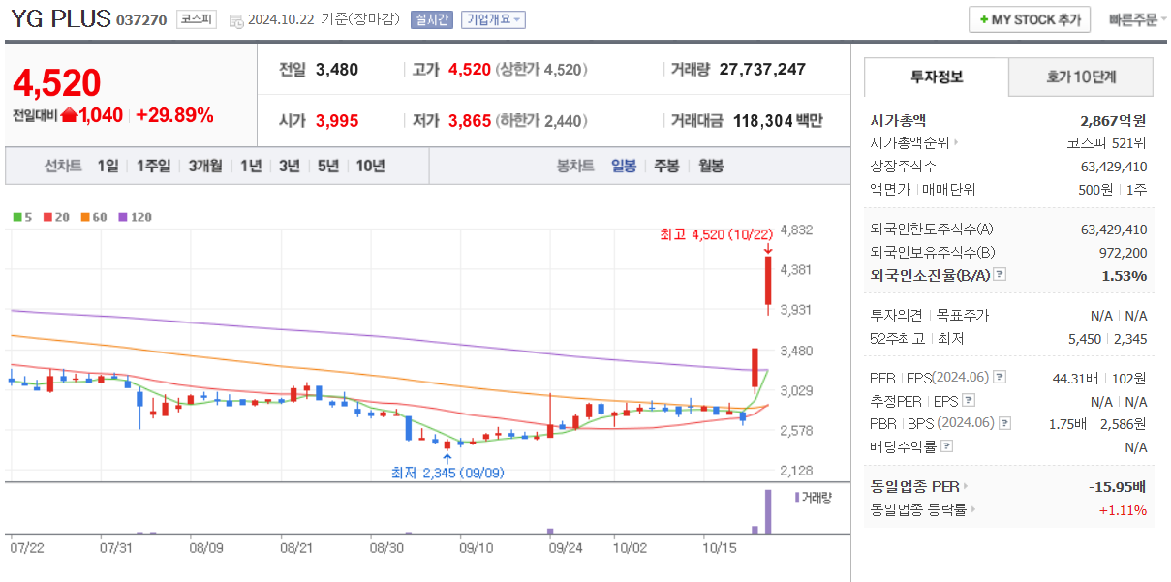Click the 거래량 value 27,737,247
The width and height of the screenshot is (1171, 582).
coord(762,69)
